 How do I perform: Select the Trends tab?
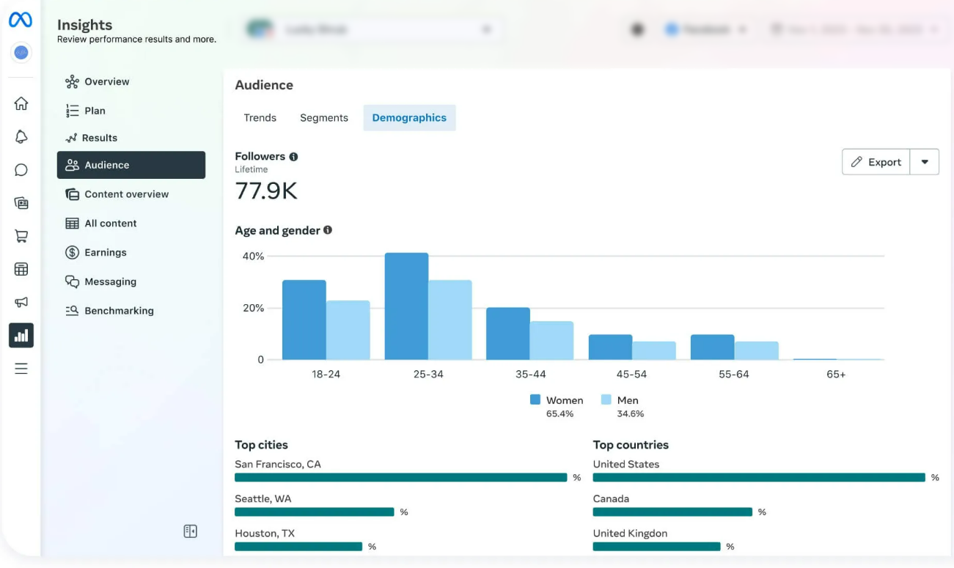point(260,117)
